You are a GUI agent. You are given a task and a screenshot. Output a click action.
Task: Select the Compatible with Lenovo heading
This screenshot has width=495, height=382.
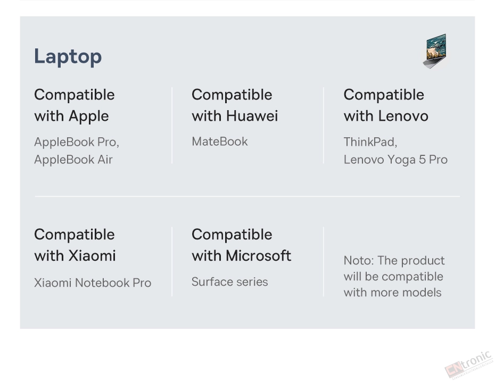[386, 105]
